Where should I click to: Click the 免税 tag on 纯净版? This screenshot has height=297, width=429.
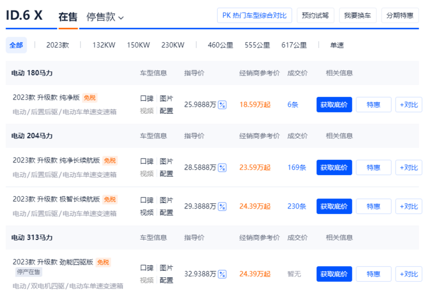[x=90, y=98]
